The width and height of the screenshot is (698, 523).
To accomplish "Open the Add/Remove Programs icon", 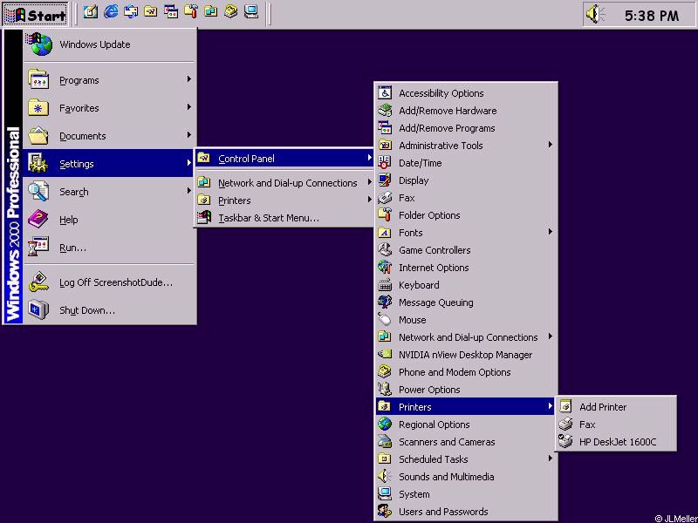I will (x=385, y=127).
